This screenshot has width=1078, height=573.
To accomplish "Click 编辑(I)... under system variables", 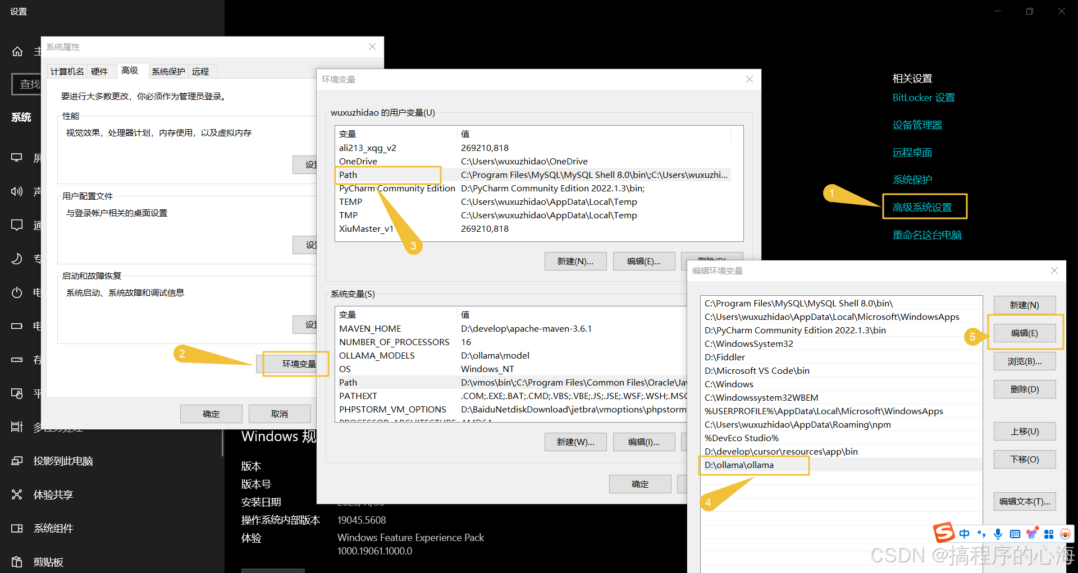I will 644,442.
